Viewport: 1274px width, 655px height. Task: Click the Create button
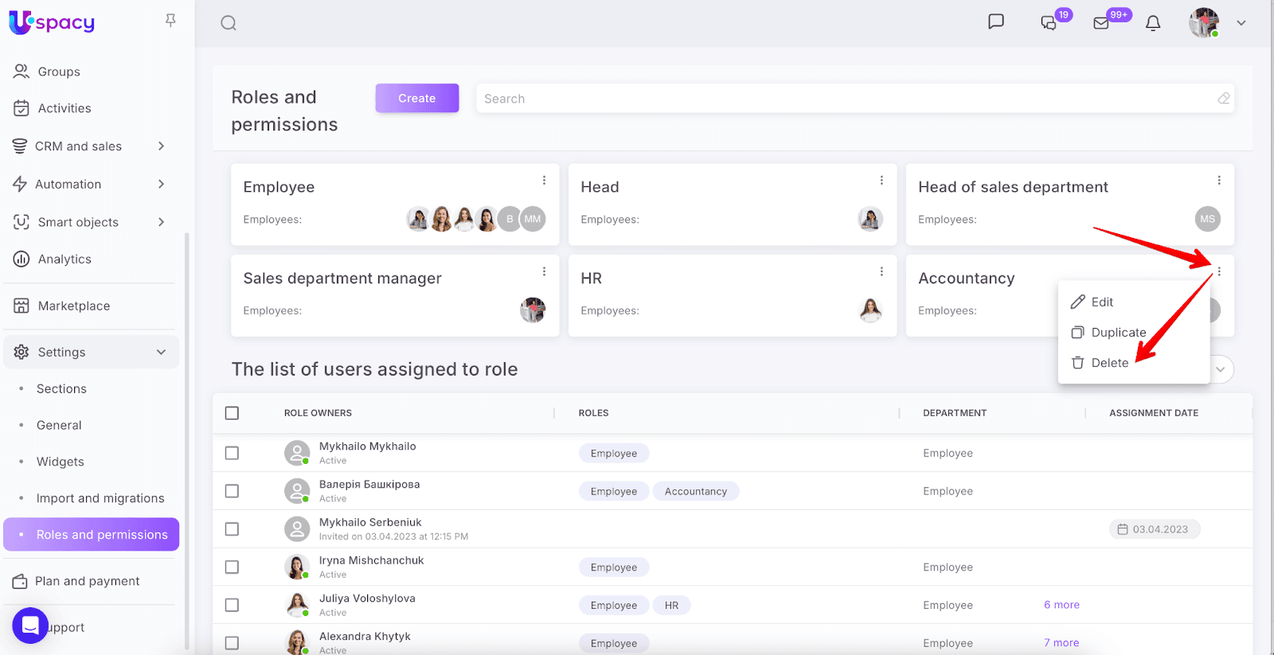tap(416, 98)
